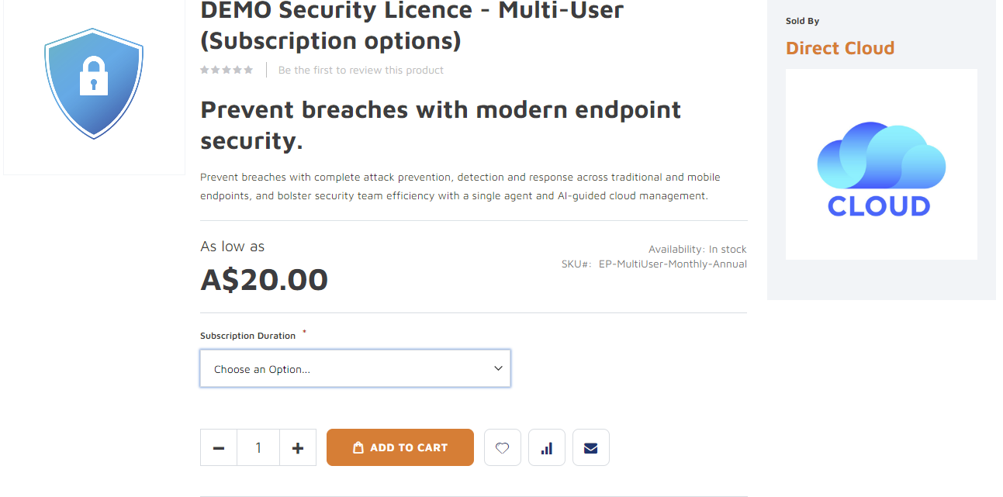Open the Subscription Duration dropdown

(355, 368)
